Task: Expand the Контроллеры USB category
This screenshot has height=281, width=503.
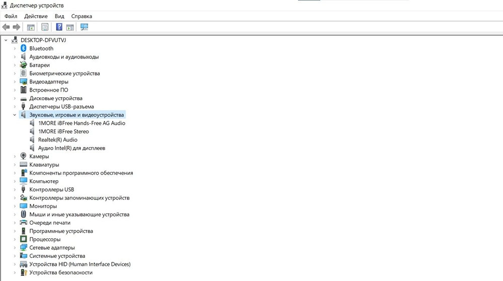Action: (x=15, y=189)
